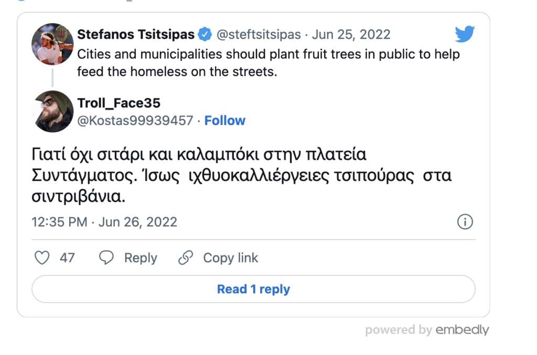Click the heart like icon
This screenshot has height=355, width=537.
point(41,258)
